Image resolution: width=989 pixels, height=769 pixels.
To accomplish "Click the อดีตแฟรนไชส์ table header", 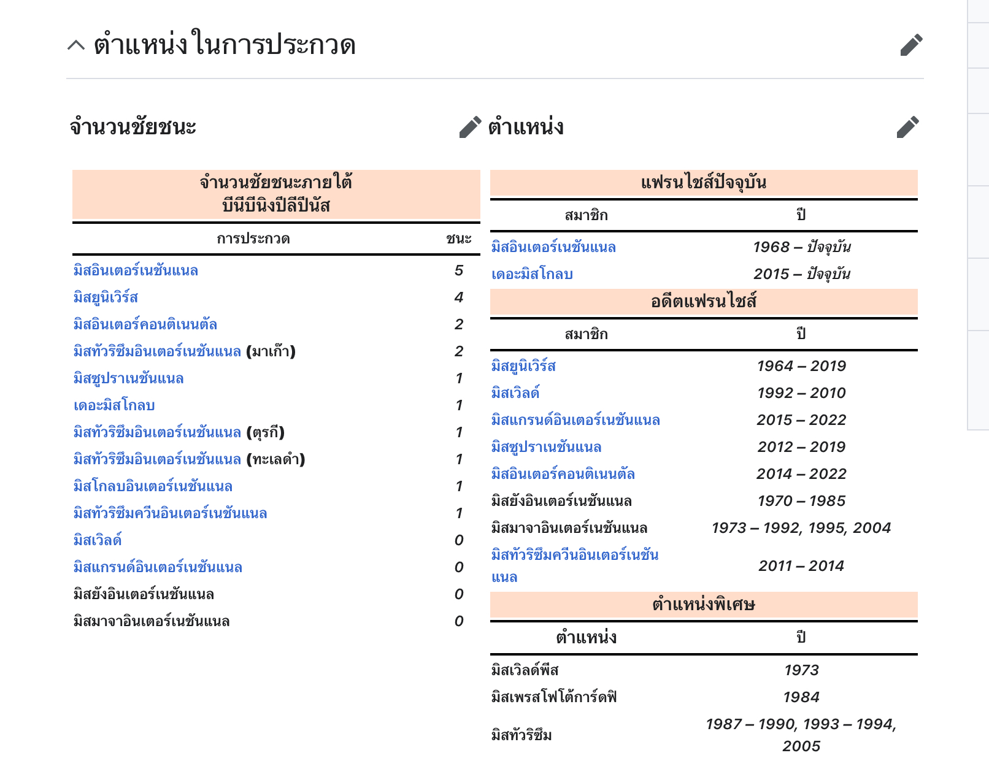I will (x=704, y=302).
